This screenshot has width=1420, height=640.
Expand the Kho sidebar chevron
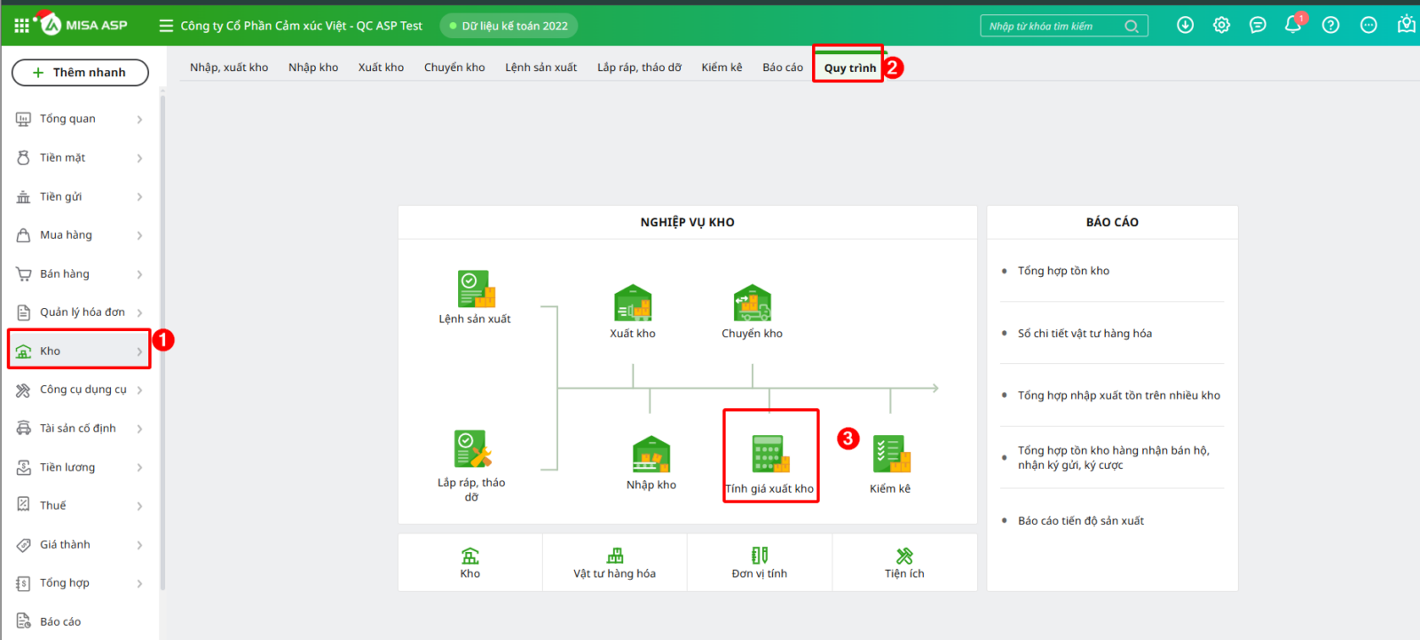139,352
